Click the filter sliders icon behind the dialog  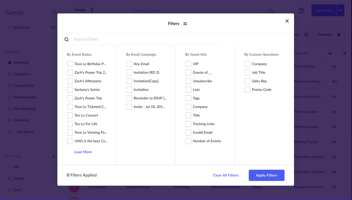tap(306, 35)
